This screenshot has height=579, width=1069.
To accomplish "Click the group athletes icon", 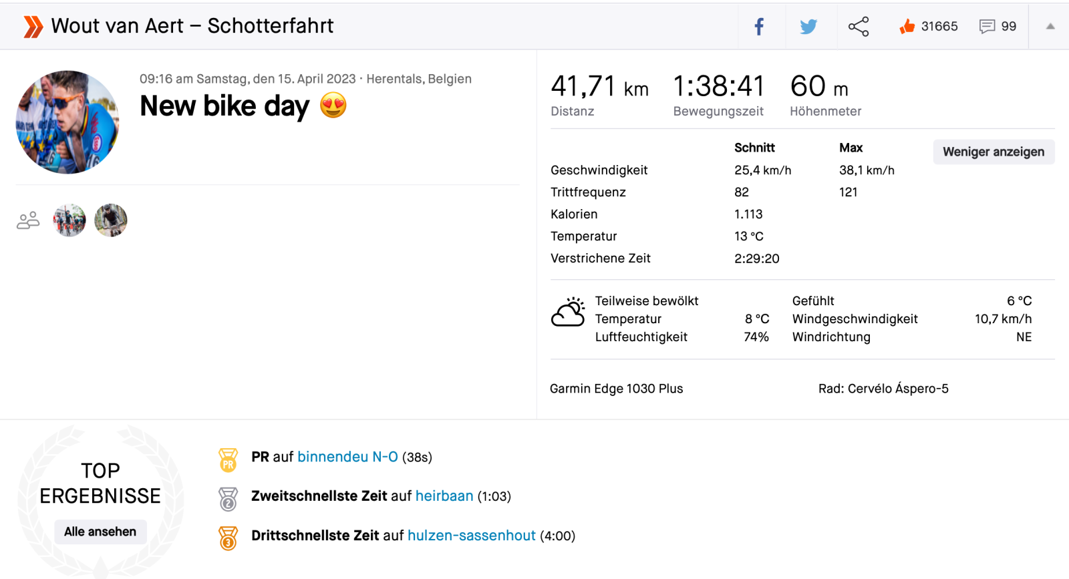I will pos(28,220).
